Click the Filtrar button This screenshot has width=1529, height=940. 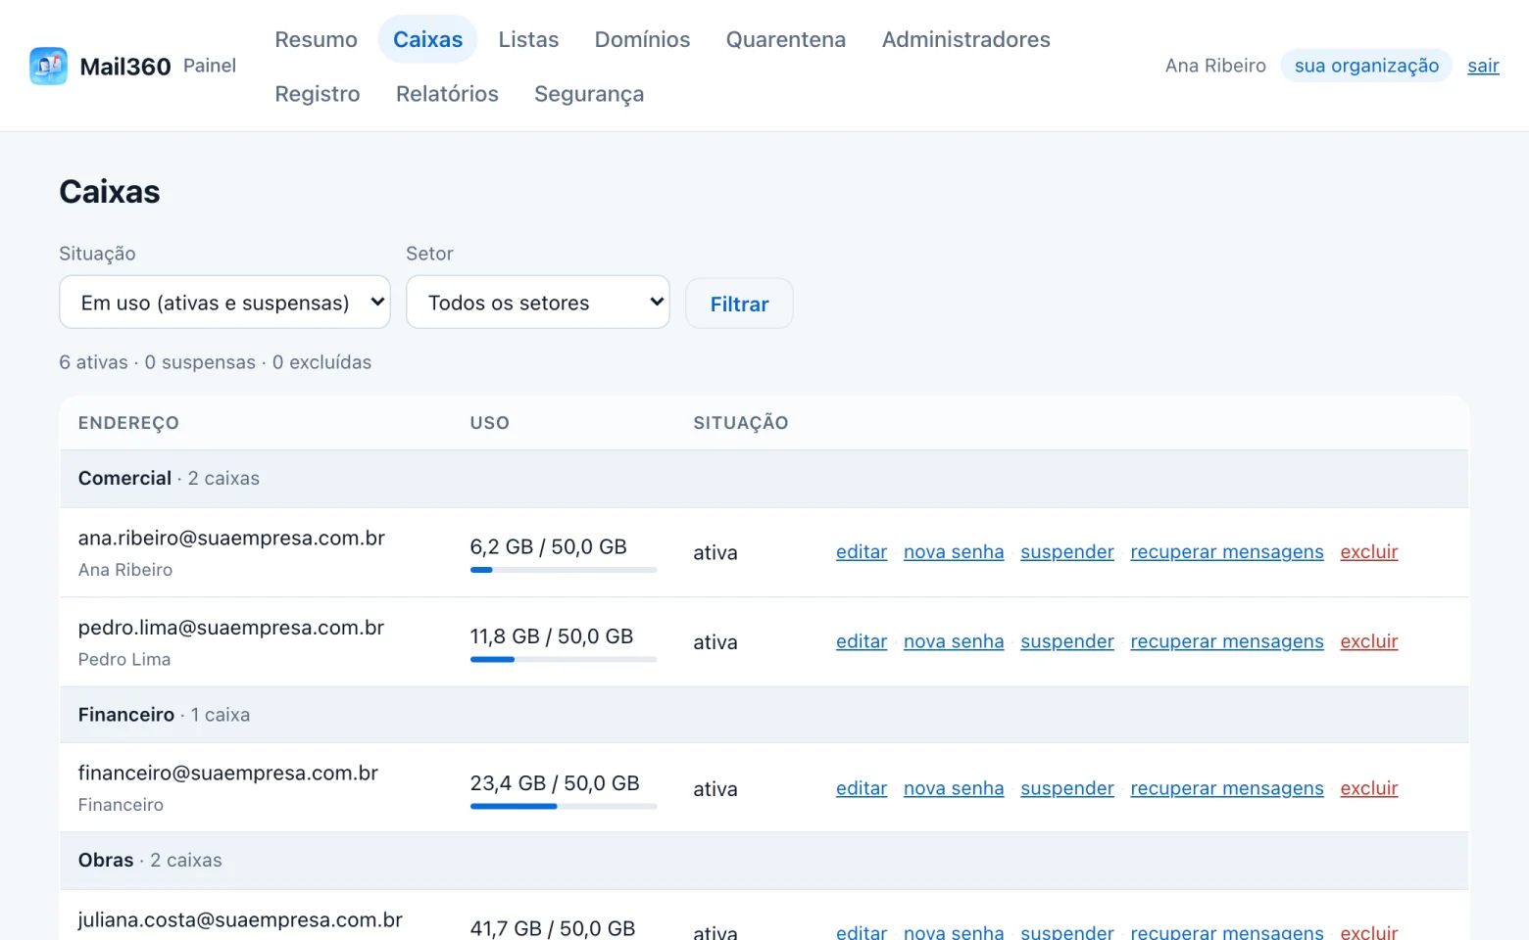(x=739, y=304)
